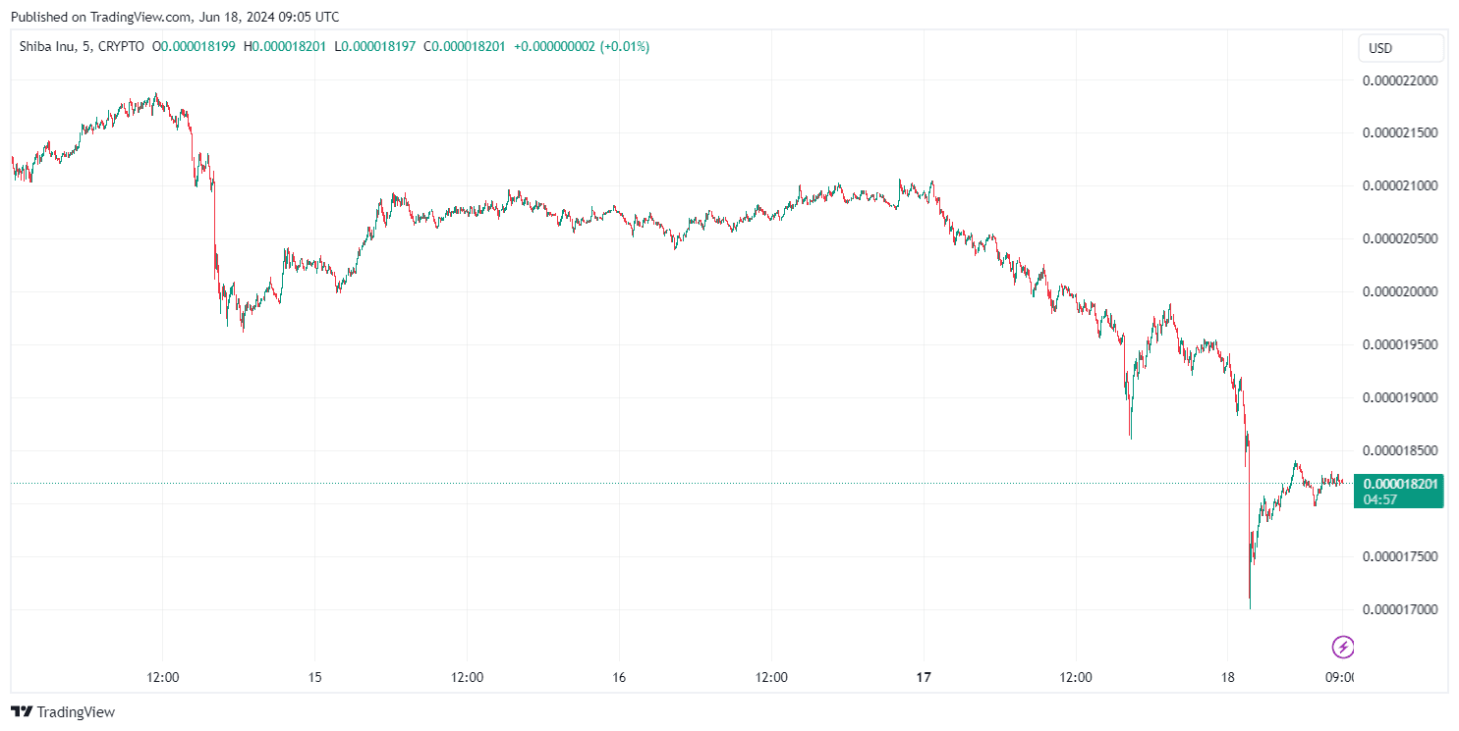This screenshot has height=731, width=1459.
Task: Click the 0.000019000 price axis label
Action: coord(1401,397)
